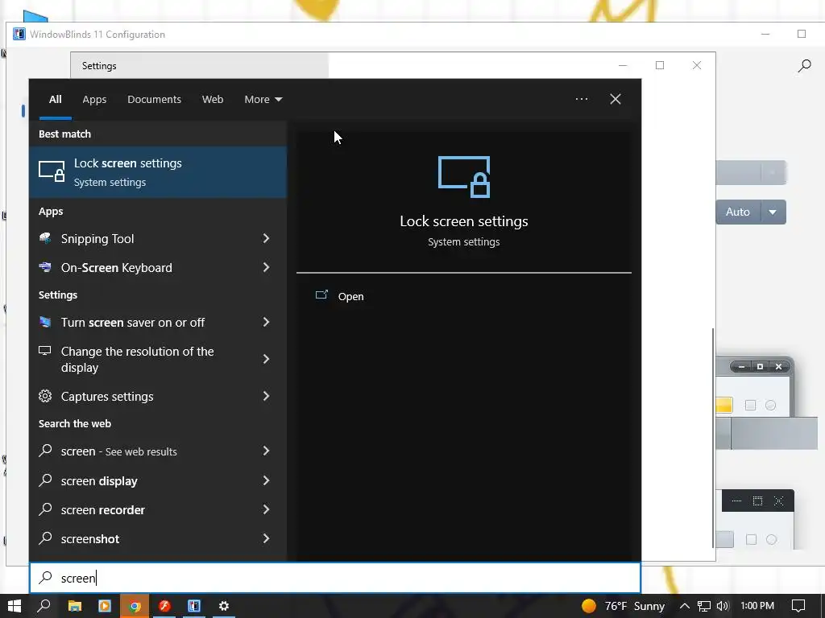Expand On-Screen Keyboard details arrow

tap(266, 267)
